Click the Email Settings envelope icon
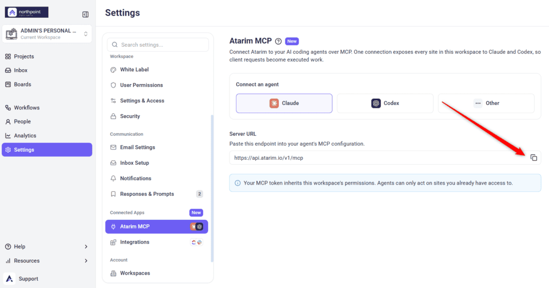 114,147
